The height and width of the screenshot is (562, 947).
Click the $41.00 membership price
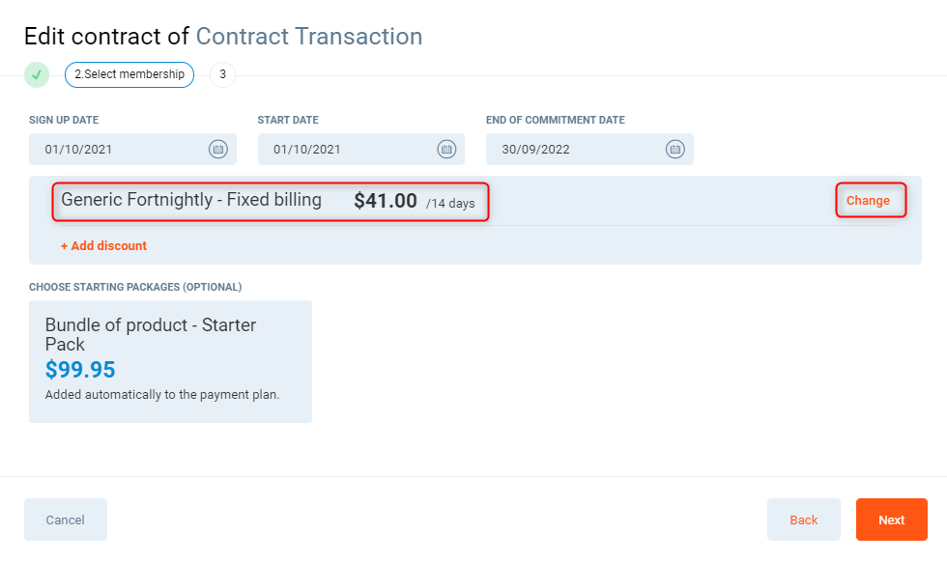386,201
